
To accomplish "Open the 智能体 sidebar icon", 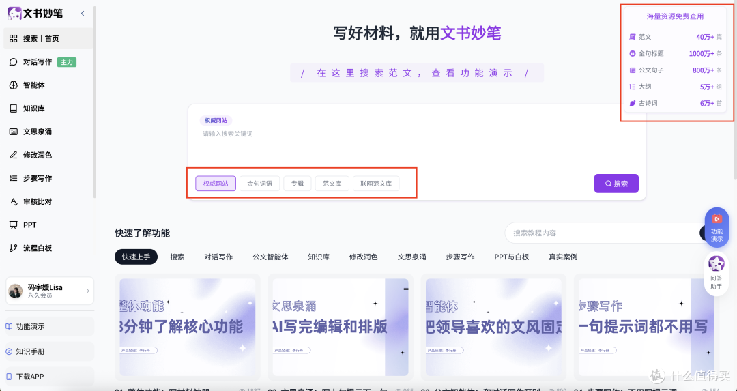I will point(13,85).
